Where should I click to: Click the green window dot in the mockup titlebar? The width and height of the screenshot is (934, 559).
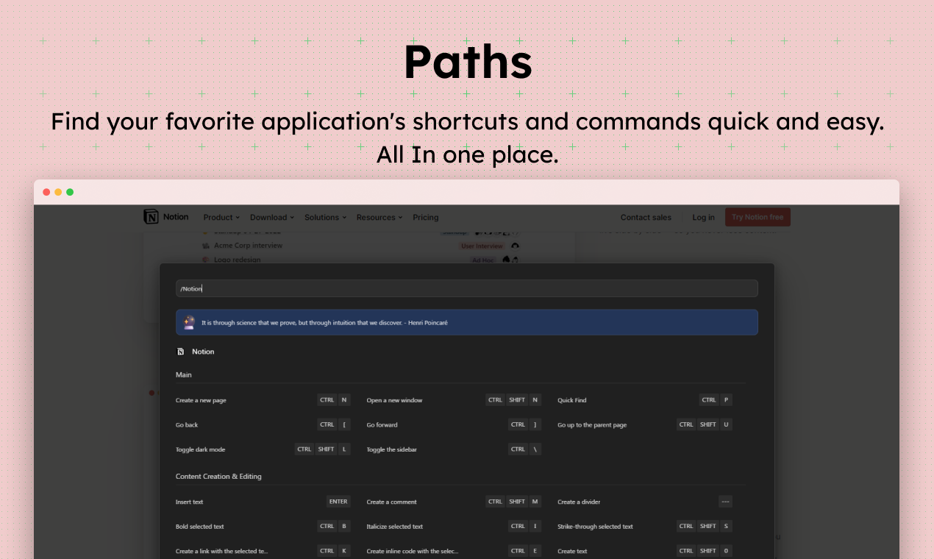coord(70,192)
